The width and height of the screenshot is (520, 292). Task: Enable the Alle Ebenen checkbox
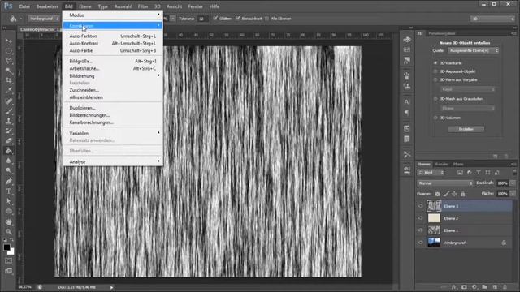coord(267,19)
